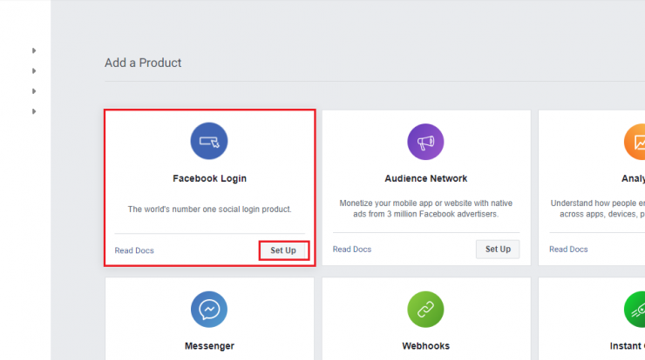Expand the first sidebar arrow

34,50
